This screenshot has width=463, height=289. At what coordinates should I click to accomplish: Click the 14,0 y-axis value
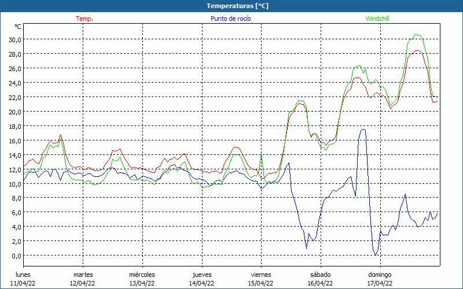pos(15,155)
